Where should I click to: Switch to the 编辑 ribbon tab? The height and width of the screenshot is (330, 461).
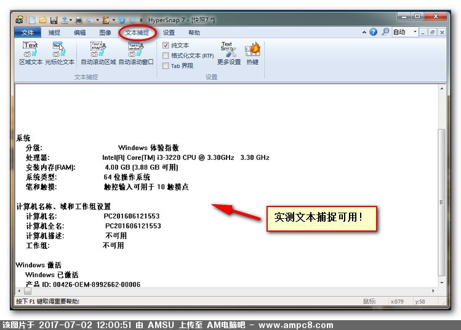point(79,33)
